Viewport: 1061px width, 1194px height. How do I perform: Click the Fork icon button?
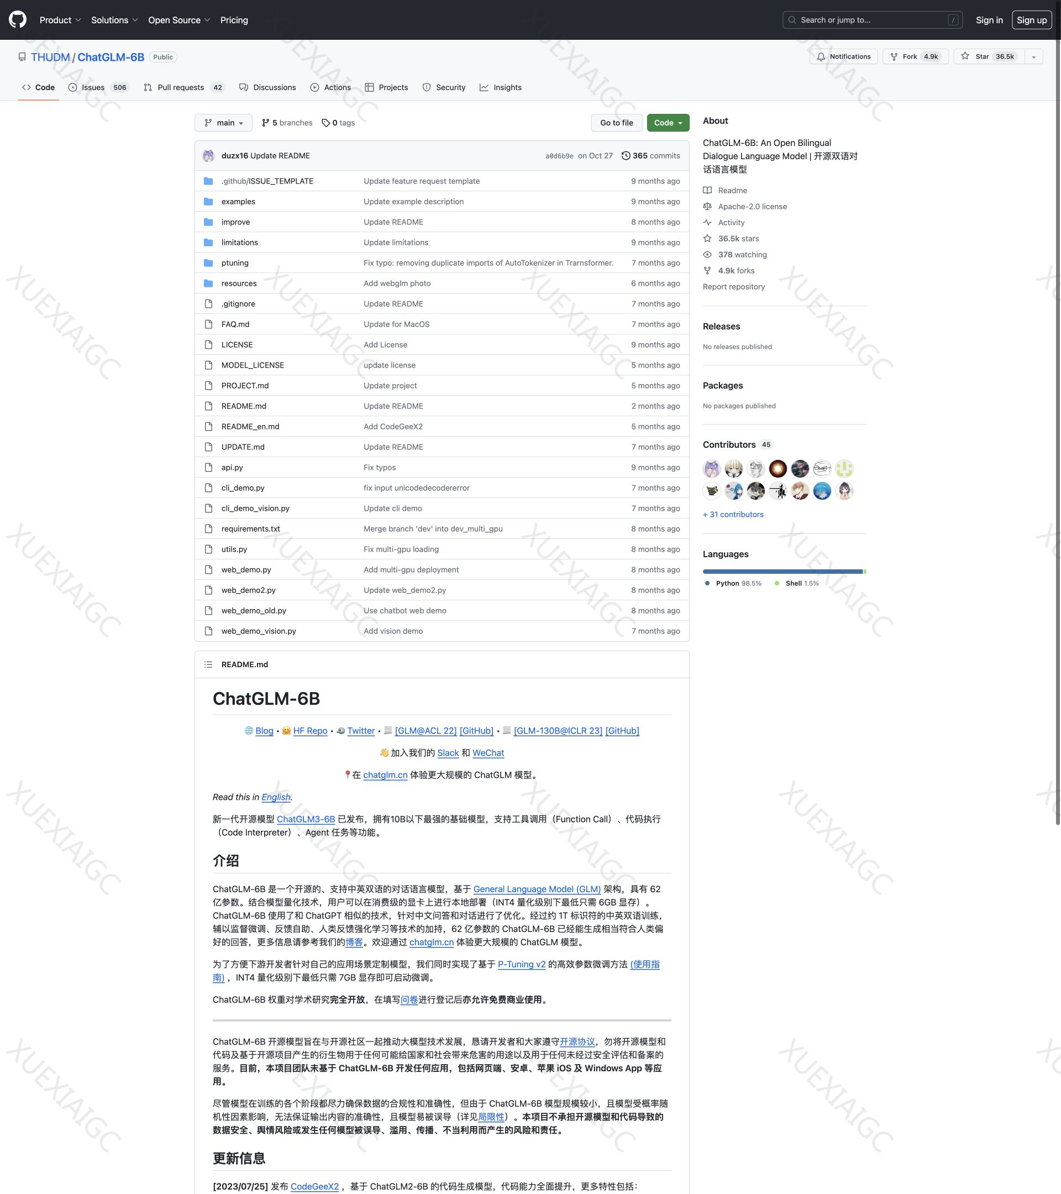coord(894,57)
